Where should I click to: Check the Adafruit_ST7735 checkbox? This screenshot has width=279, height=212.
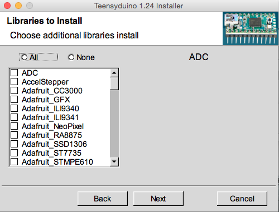point(15,153)
